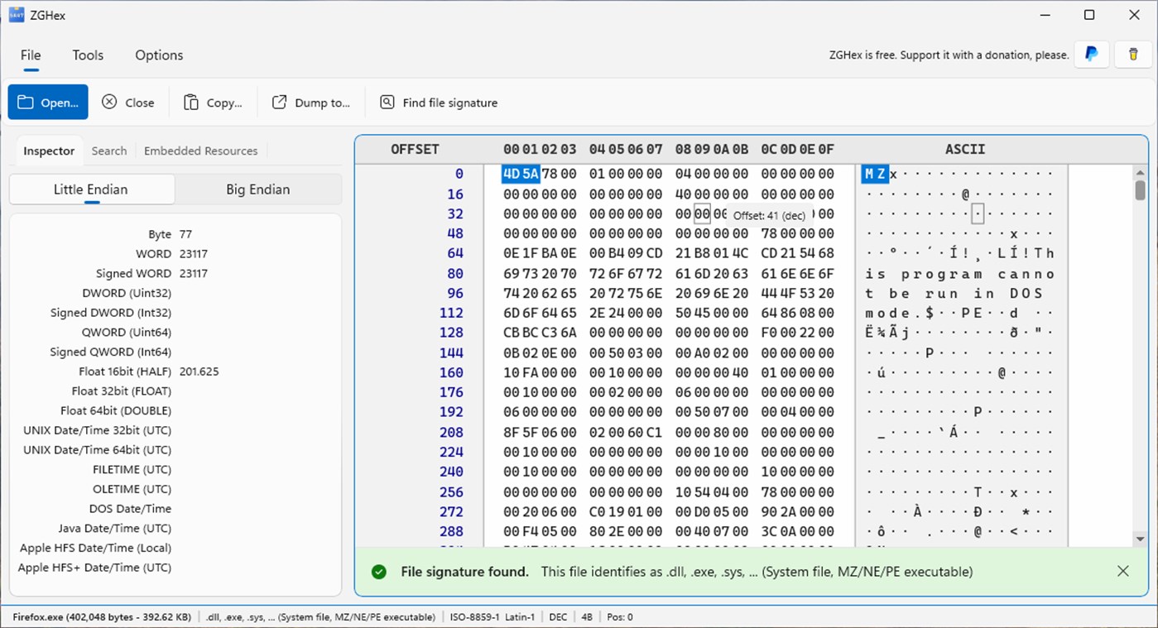Click the DEC indicator in status bar

pyautogui.click(x=558, y=616)
